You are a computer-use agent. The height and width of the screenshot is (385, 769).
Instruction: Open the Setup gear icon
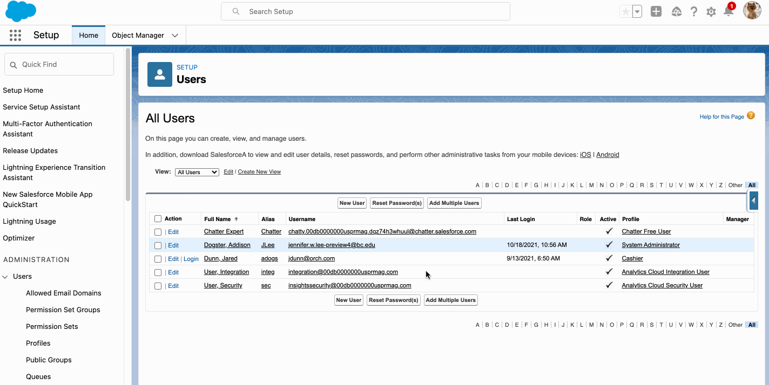pos(711,12)
